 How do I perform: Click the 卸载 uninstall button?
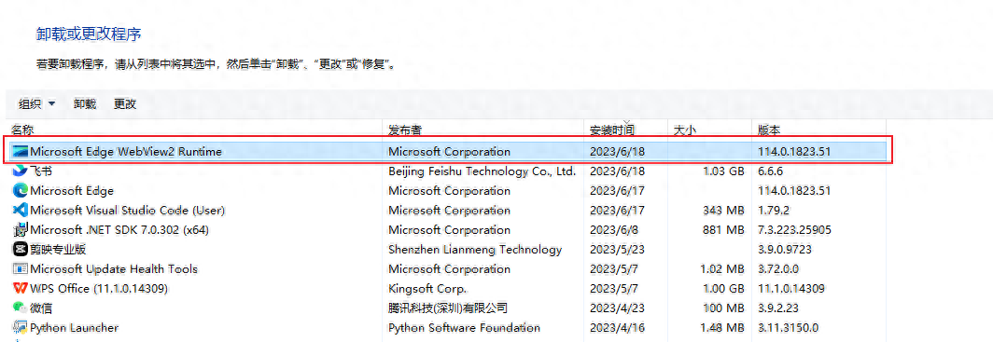click(x=85, y=103)
